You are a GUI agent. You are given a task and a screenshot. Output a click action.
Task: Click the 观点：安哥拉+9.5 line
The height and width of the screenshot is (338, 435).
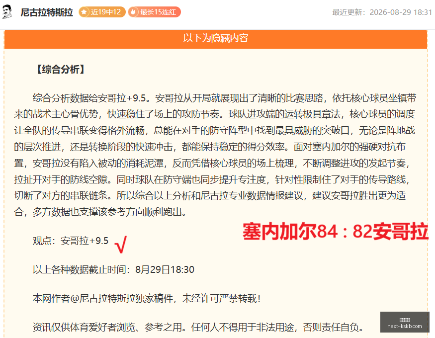pyautogui.click(x=71, y=241)
